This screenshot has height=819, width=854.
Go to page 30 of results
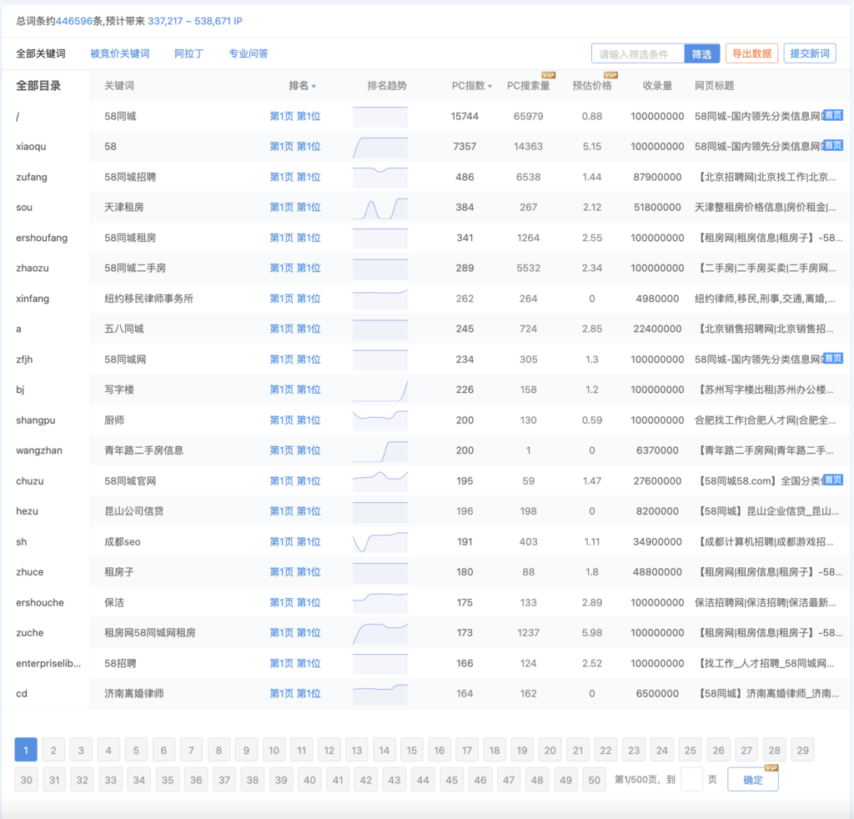pyautogui.click(x=26, y=780)
